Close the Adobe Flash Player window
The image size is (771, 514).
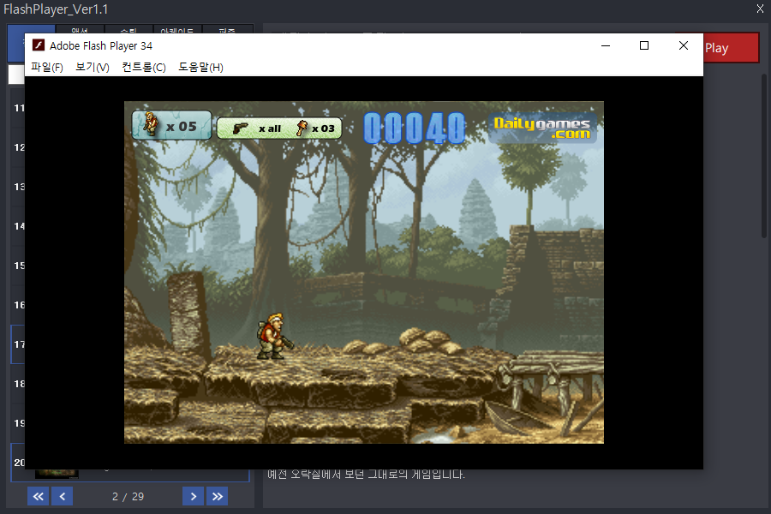tap(684, 45)
